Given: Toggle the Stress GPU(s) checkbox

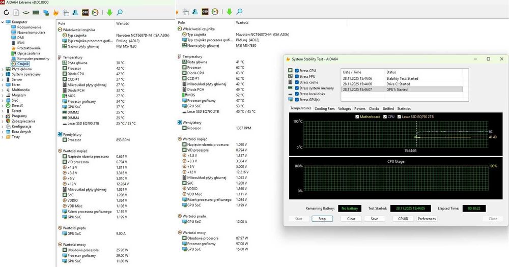Looking at the screenshot, I should (297, 100).
